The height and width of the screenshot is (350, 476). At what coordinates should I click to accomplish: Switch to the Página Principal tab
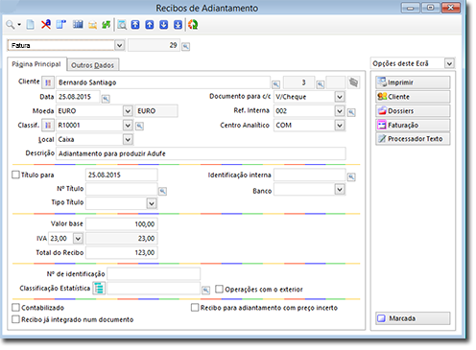tap(36, 64)
